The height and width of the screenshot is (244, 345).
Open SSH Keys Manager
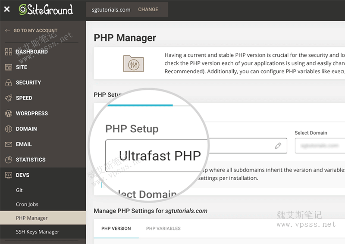coord(38,231)
